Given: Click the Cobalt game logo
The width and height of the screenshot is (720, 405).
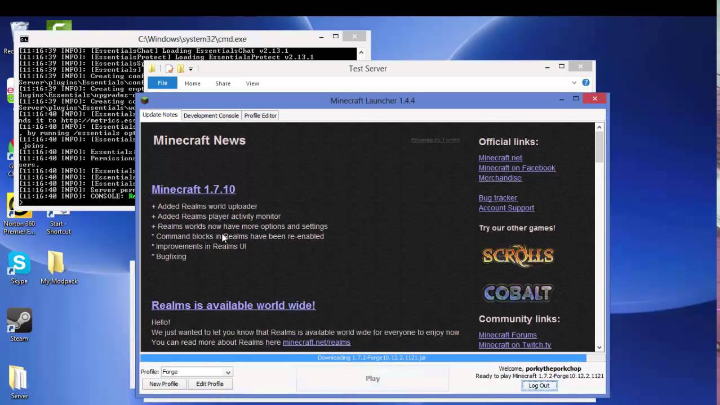Looking at the screenshot, I should (x=518, y=292).
